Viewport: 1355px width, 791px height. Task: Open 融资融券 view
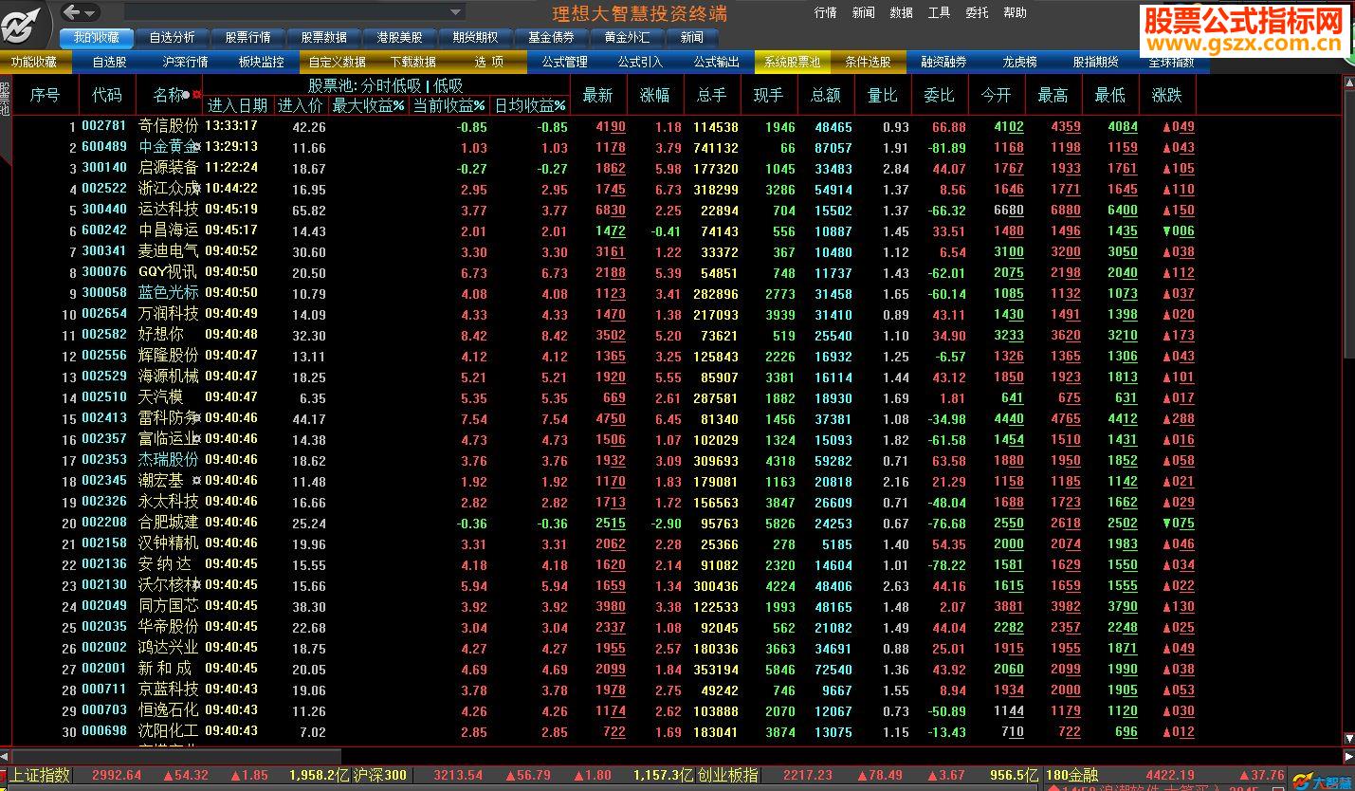coord(944,62)
